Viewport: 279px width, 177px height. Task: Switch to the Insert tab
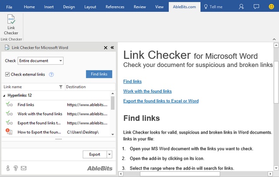point(49,7)
